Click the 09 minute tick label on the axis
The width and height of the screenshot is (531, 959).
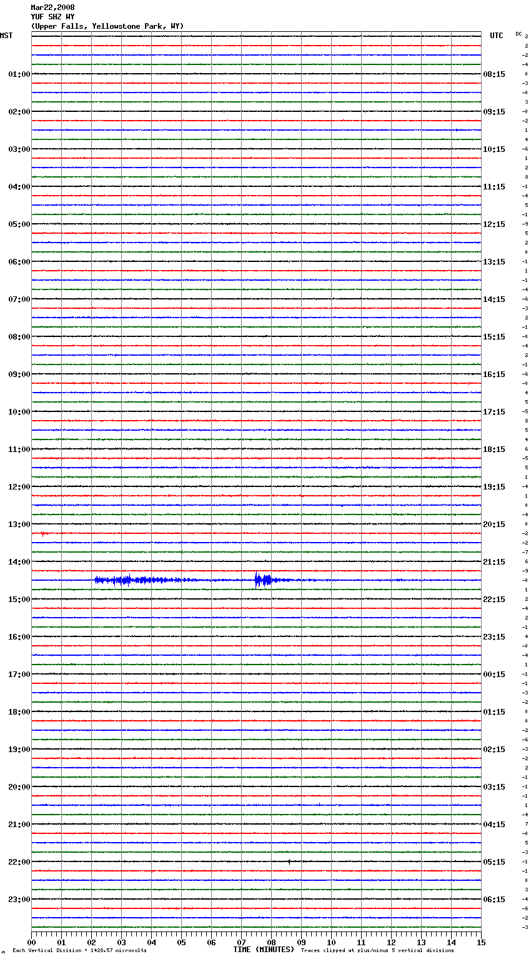tap(301, 942)
